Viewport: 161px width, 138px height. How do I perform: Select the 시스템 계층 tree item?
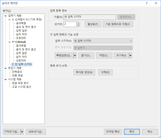point(15,79)
